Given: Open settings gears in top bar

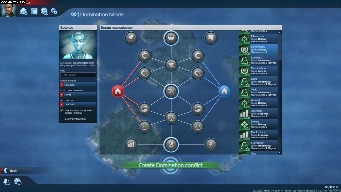Looking at the screenshot, I should pyautogui.click(x=54, y=11).
